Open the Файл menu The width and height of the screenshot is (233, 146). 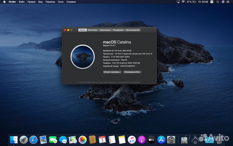(x=22, y=2)
